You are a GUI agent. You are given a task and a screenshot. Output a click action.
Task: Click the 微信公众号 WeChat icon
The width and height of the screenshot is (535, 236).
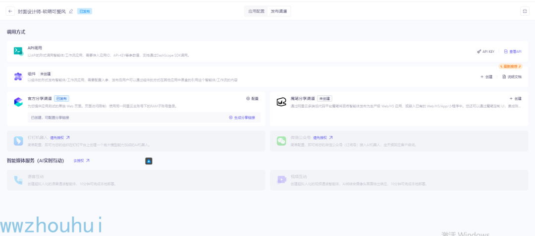point(281,141)
